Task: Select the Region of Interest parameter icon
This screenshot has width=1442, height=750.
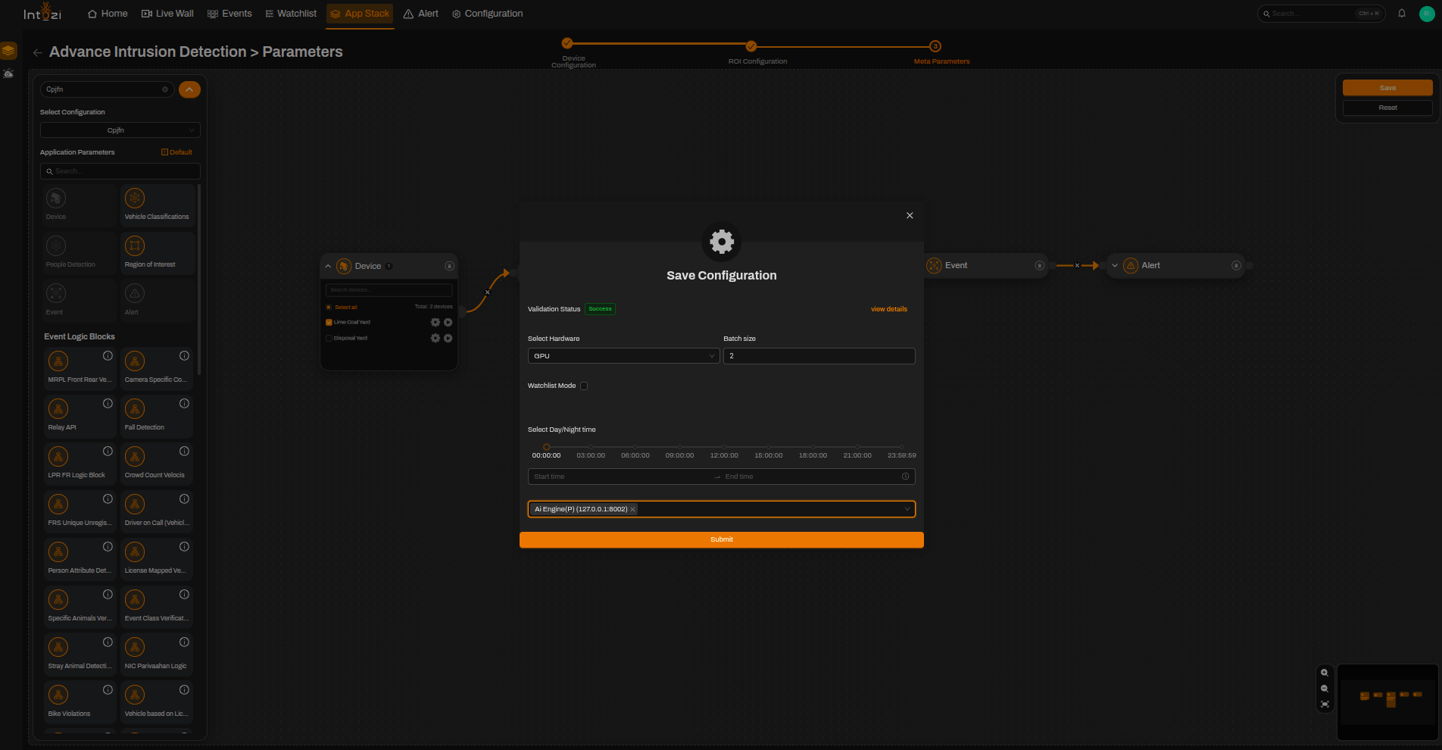Action: point(135,245)
